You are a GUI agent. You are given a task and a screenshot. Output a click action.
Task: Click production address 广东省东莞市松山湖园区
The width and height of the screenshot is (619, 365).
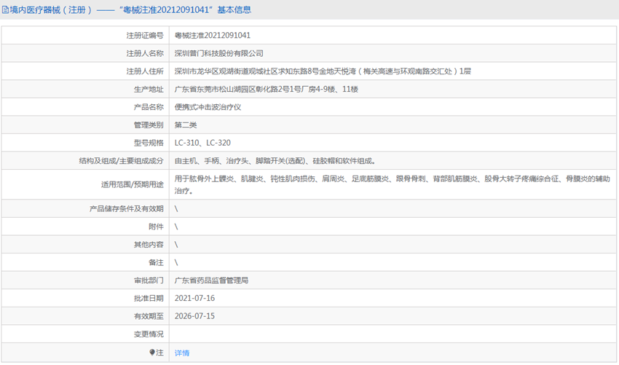click(266, 90)
